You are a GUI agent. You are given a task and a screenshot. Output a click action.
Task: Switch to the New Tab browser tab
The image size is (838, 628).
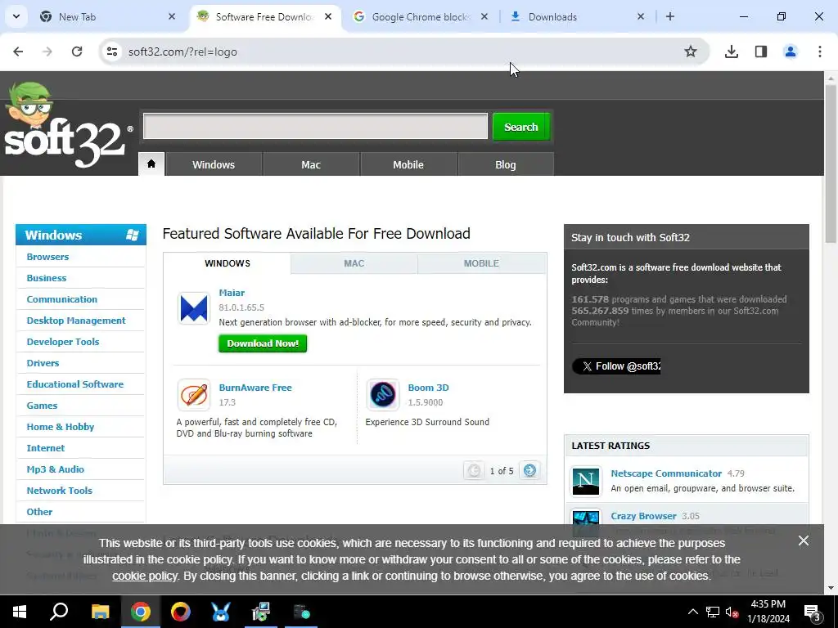107,16
